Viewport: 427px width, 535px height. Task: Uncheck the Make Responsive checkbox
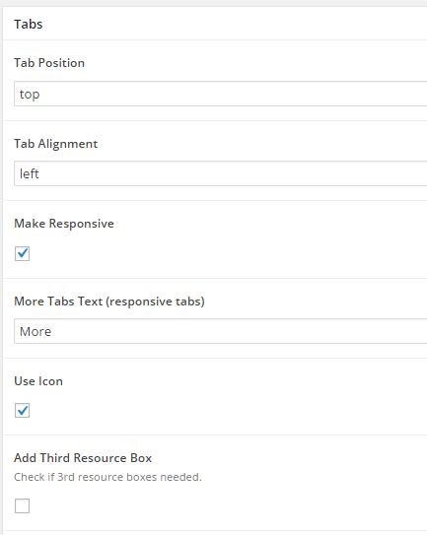point(23,253)
